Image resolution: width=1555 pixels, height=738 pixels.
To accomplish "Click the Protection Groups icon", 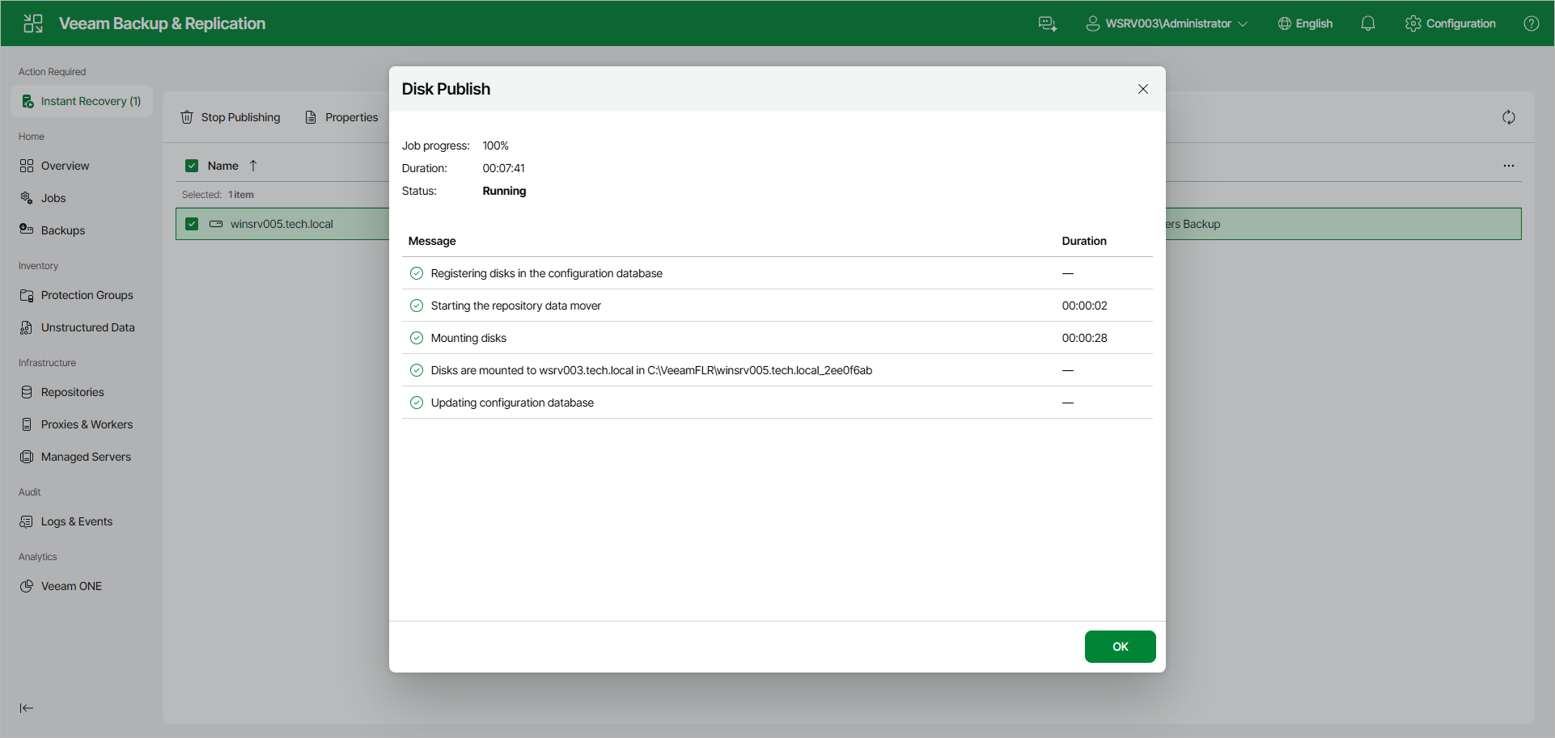I will (27, 295).
